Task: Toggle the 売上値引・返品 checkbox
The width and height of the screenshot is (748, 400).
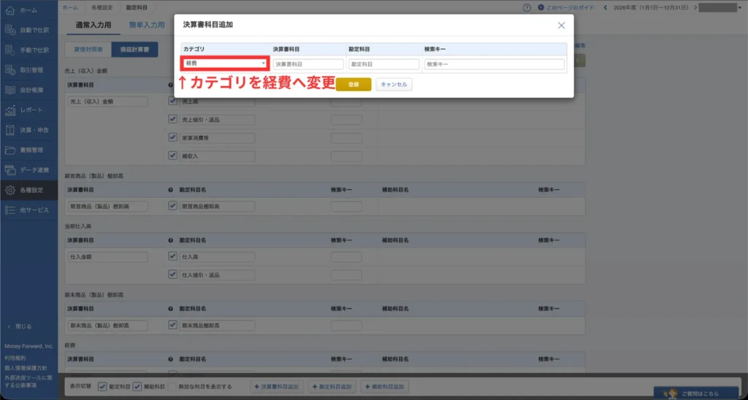Action: coord(172,119)
